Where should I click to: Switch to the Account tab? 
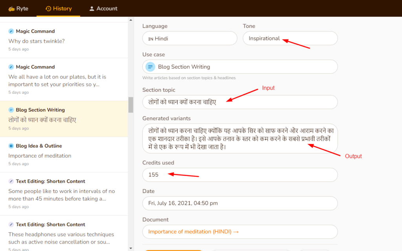(103, 9)
